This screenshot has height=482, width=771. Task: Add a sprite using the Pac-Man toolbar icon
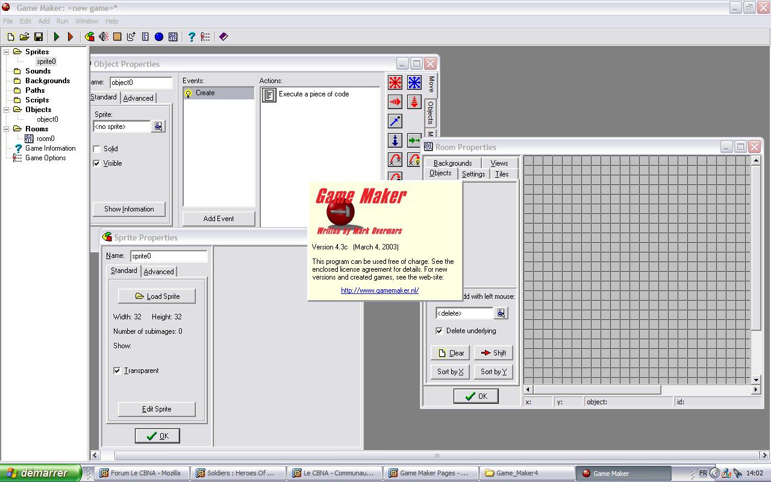pyautogui.click(x=90, y=37)
